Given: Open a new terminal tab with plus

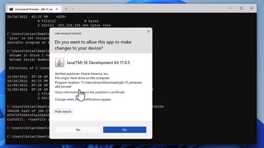Looking at the screenshot, I should point(66,9).
